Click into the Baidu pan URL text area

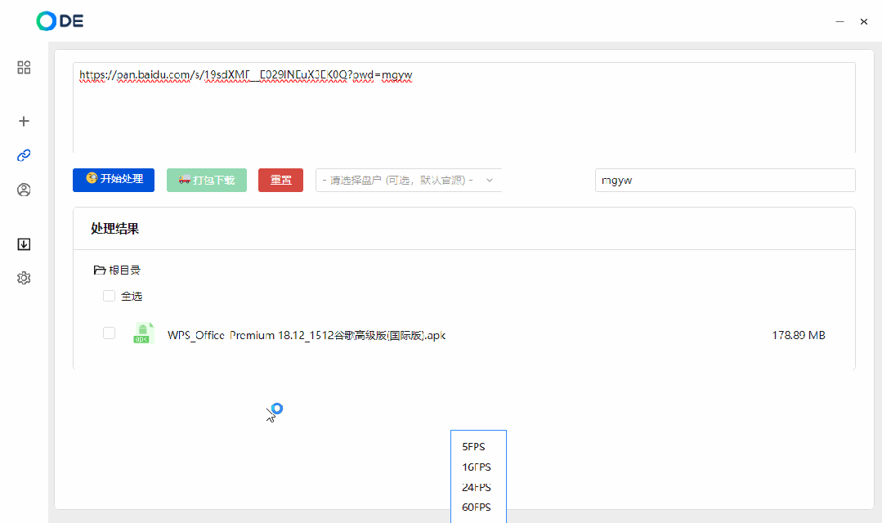464,107
